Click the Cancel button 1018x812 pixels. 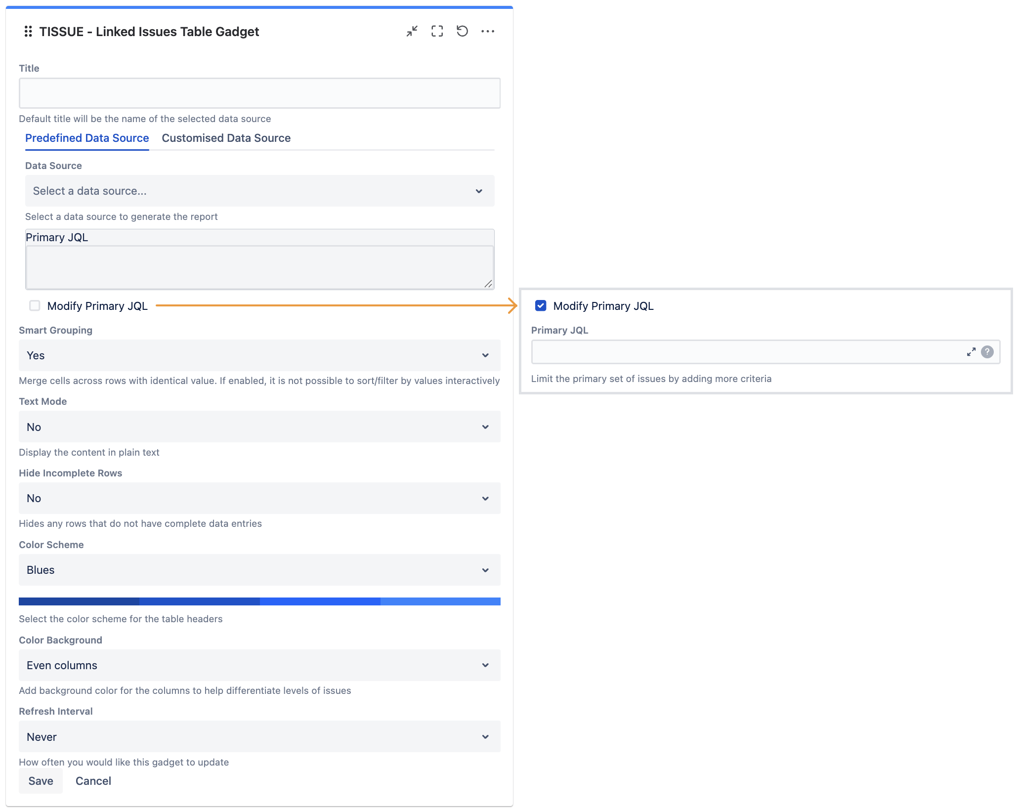click(93, 781)
